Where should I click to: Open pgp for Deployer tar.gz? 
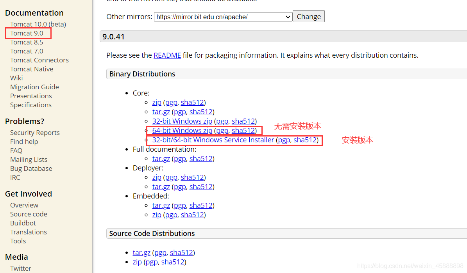click(x=180, y=187)
